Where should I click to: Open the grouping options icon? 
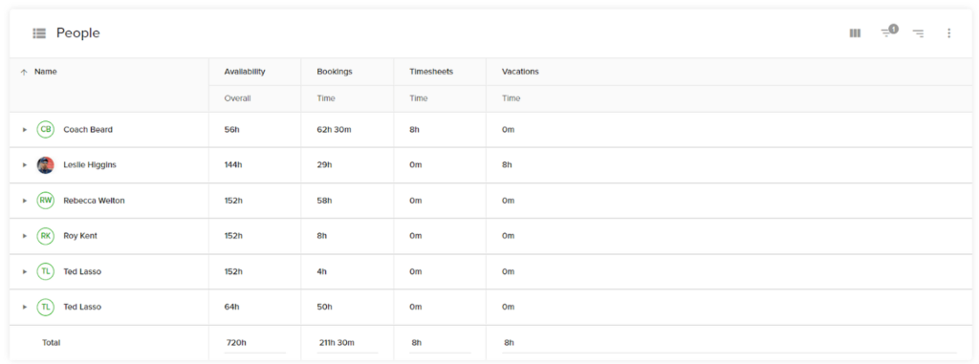click(x=918, y=33)
